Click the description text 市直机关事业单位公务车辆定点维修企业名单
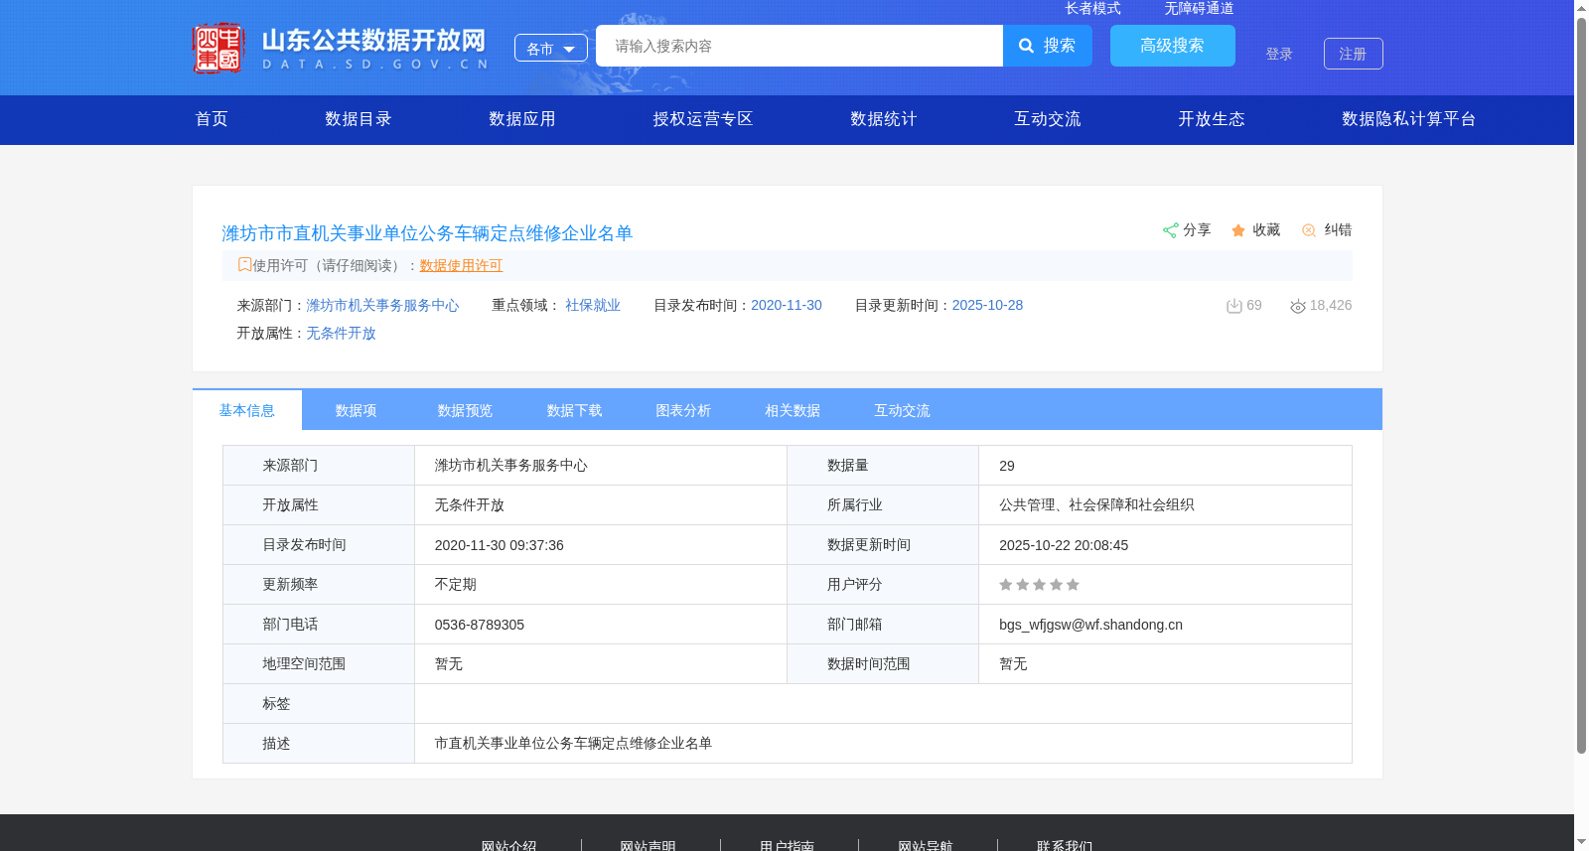The width and height of the screenshot is (1589, 851). click(573, 744)
